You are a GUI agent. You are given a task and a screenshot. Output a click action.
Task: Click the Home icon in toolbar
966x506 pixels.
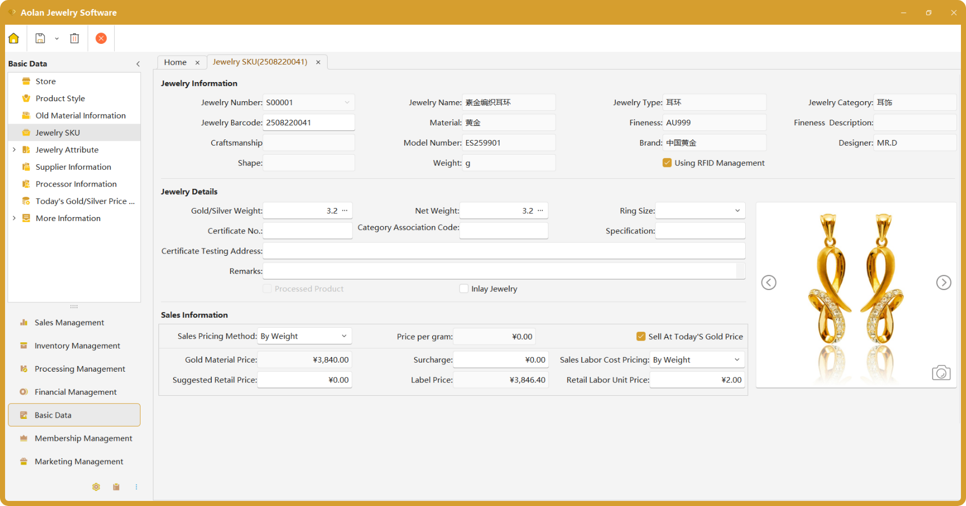[x=14, y=38]
